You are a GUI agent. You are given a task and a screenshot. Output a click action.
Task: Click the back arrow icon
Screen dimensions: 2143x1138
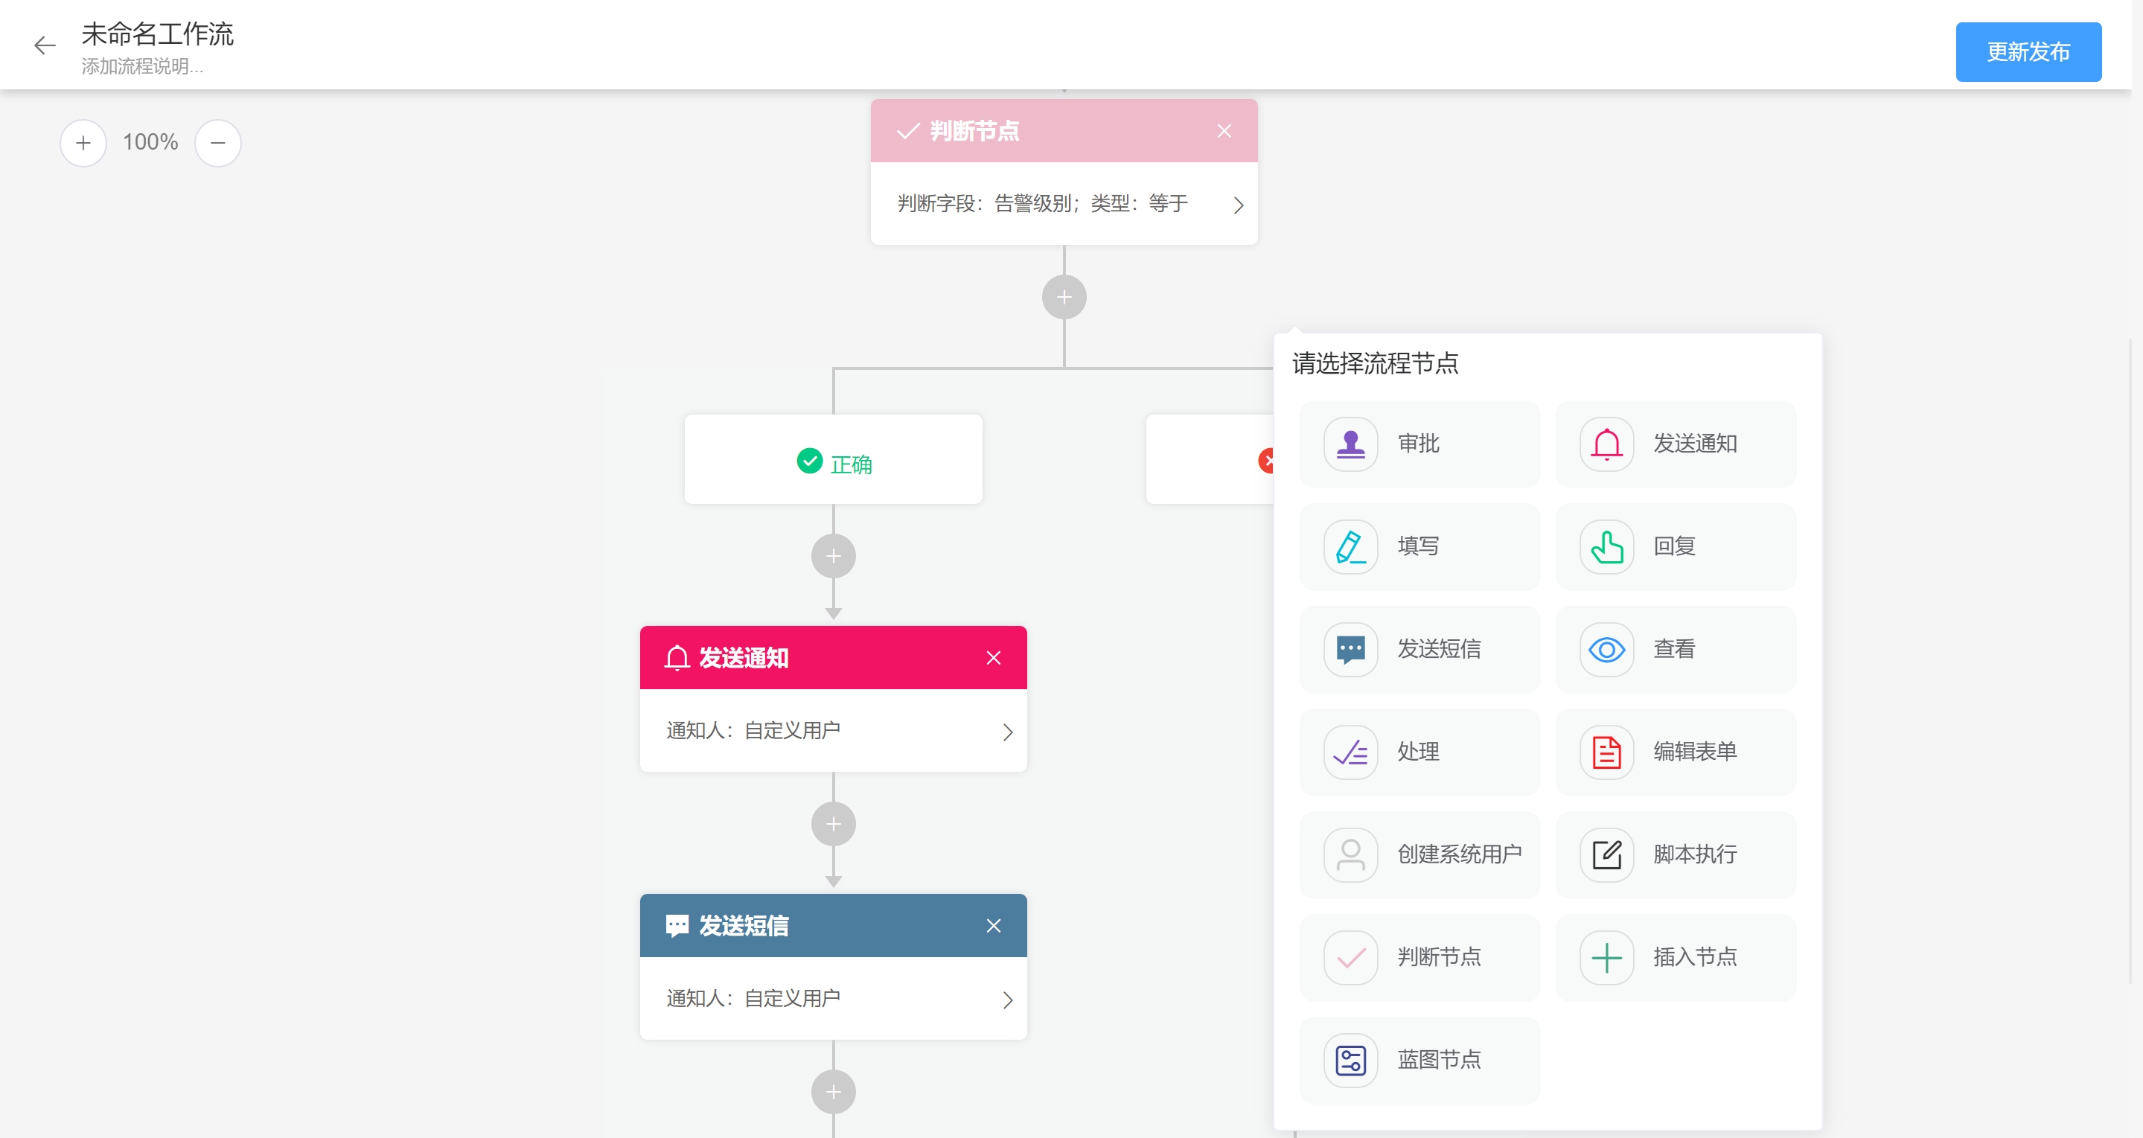45,45
